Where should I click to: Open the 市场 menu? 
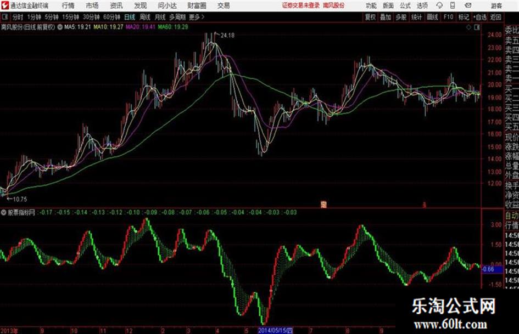click(x=92, y=5)
